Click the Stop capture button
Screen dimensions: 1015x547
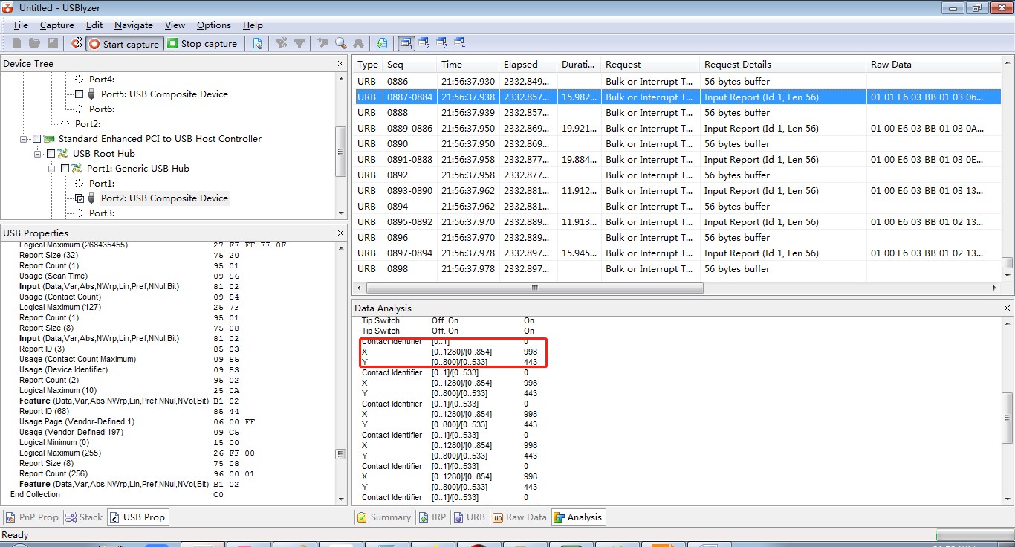pos(202,43)
